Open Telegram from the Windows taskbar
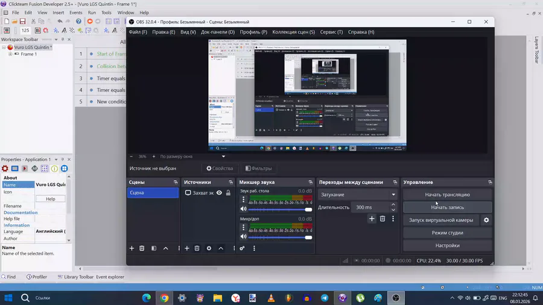This screenshot has width=543, height=305. [325, 298]
